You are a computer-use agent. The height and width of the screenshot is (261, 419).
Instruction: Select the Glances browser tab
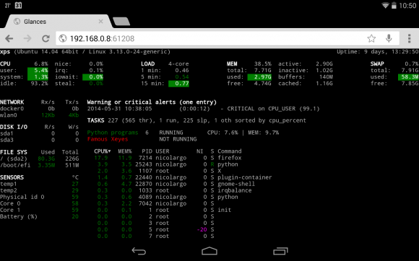click(x=58, y=22)
